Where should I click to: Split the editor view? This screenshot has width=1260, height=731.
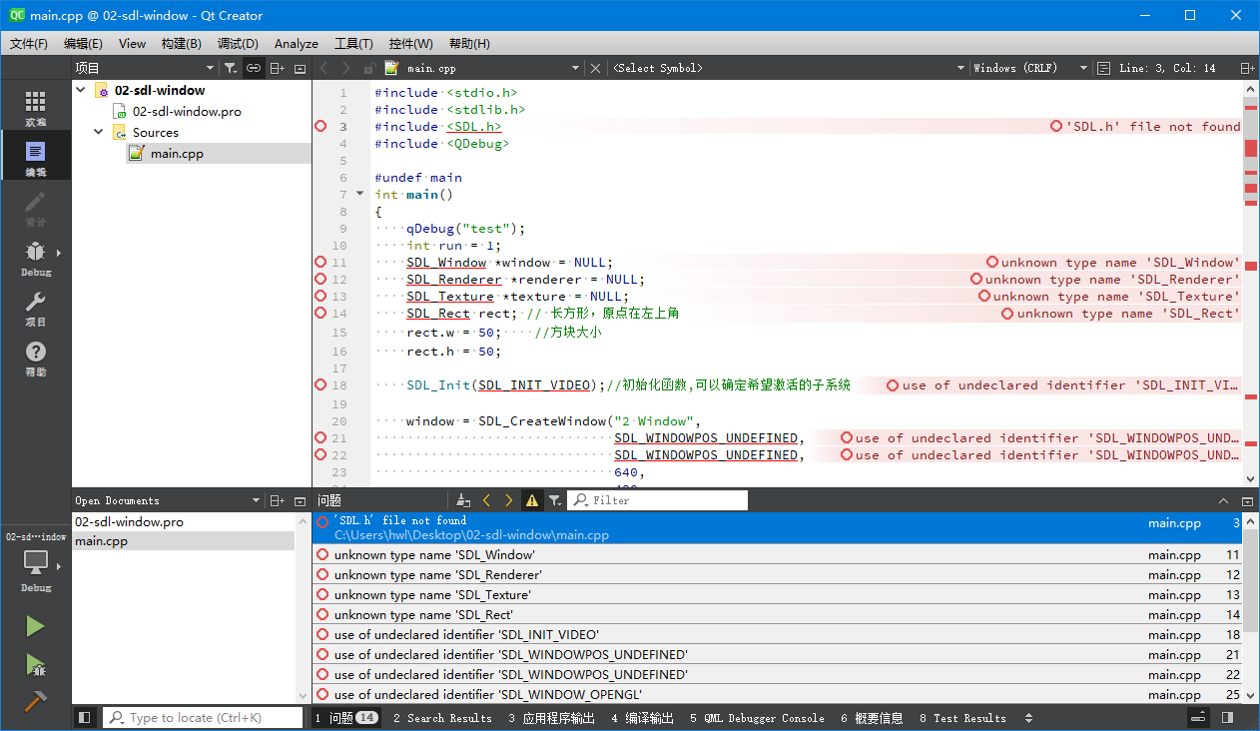click(1247, 68)
